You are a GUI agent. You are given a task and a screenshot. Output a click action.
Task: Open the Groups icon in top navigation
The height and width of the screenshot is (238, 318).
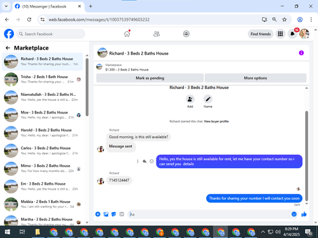point(186,34)
